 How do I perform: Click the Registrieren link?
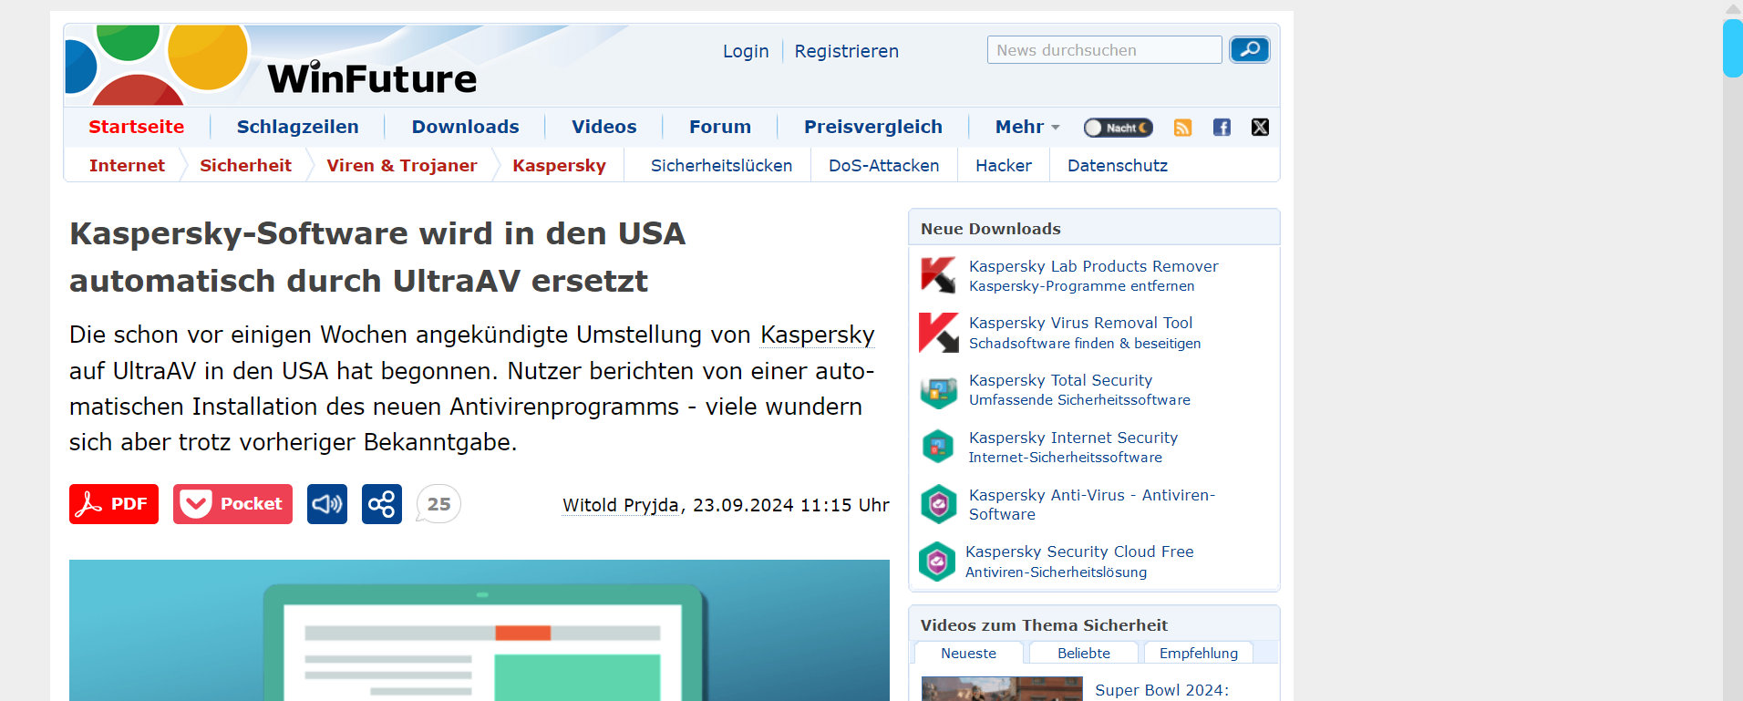847,51
